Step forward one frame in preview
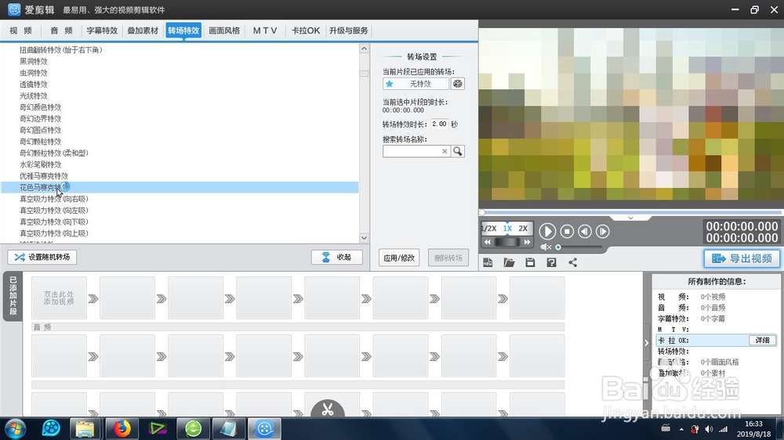Image resolution: width=784 pixels, height=440 pixels. point(602,231)
